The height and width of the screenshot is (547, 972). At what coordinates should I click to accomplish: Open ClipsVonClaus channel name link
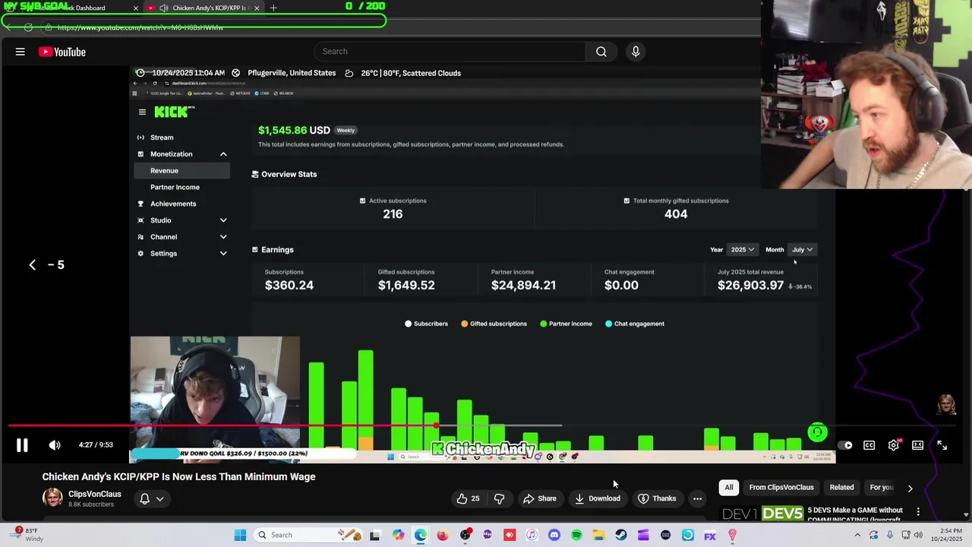coord(95,494)
